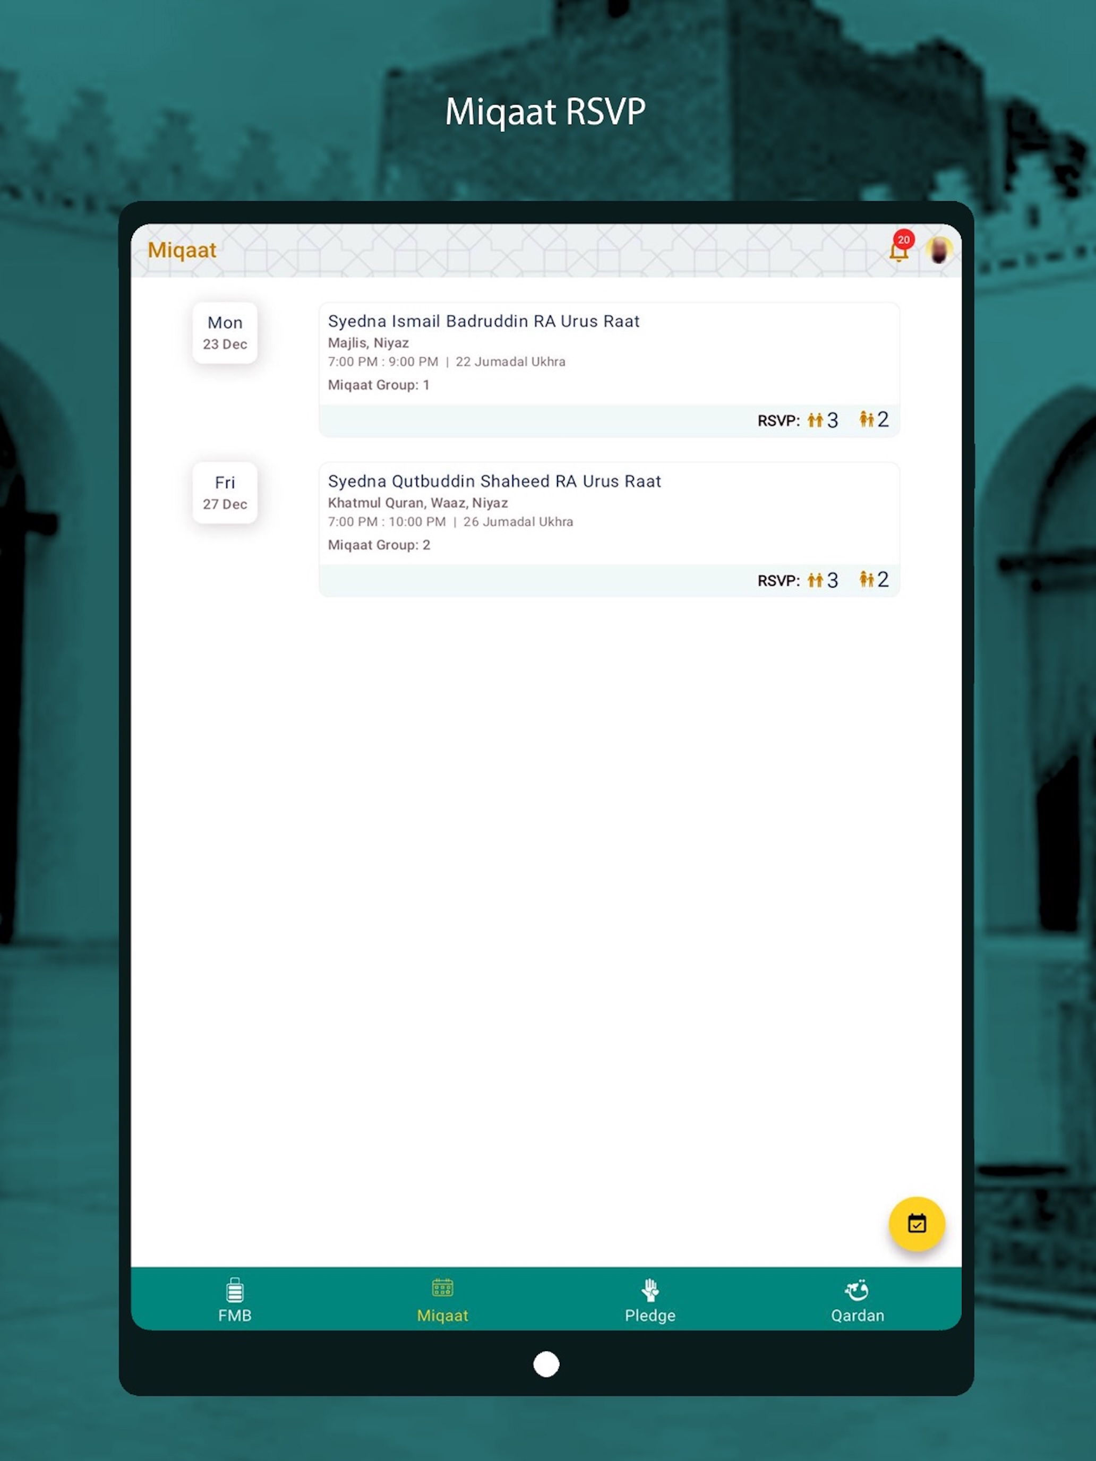Switch to the Qardan tab
This screenshot has height=1461, width=1096.
click(x=858, y=1300)
